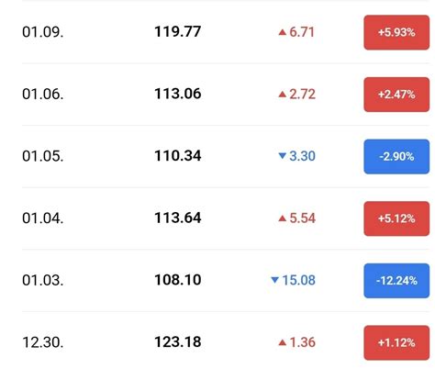Tap the red +1.12% badge
Screen dimensions: 435x369
coord(396,342)
